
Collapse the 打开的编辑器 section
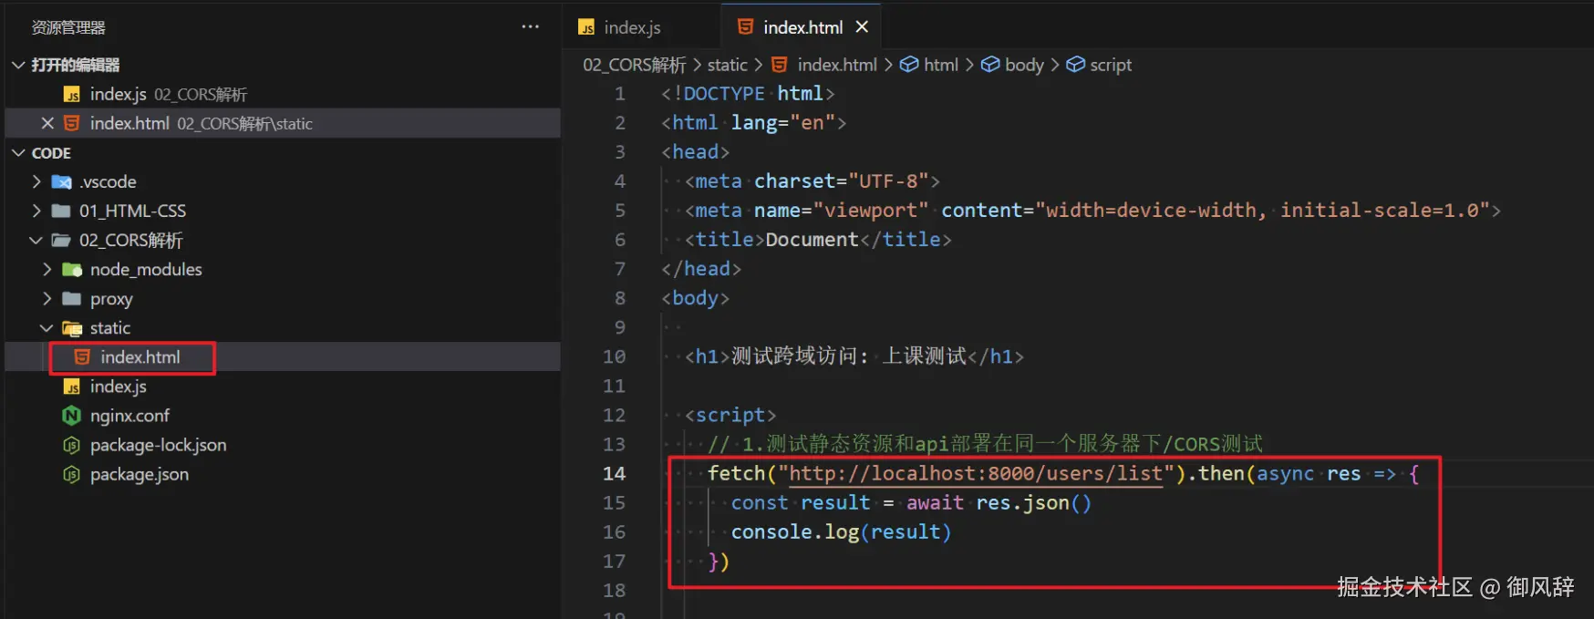point(18,65)
